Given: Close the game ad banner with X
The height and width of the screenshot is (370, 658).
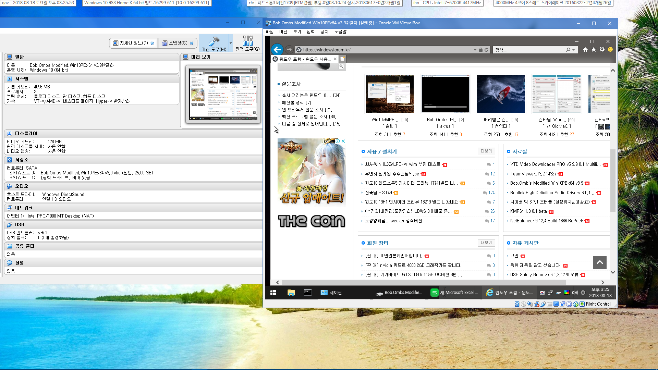Looking at the screenshot, I should tap(343, 141).
